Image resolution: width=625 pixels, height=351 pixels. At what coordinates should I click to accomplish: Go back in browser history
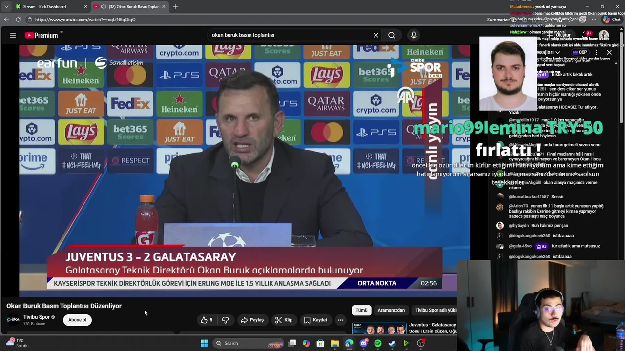click(x=6, y=19)
